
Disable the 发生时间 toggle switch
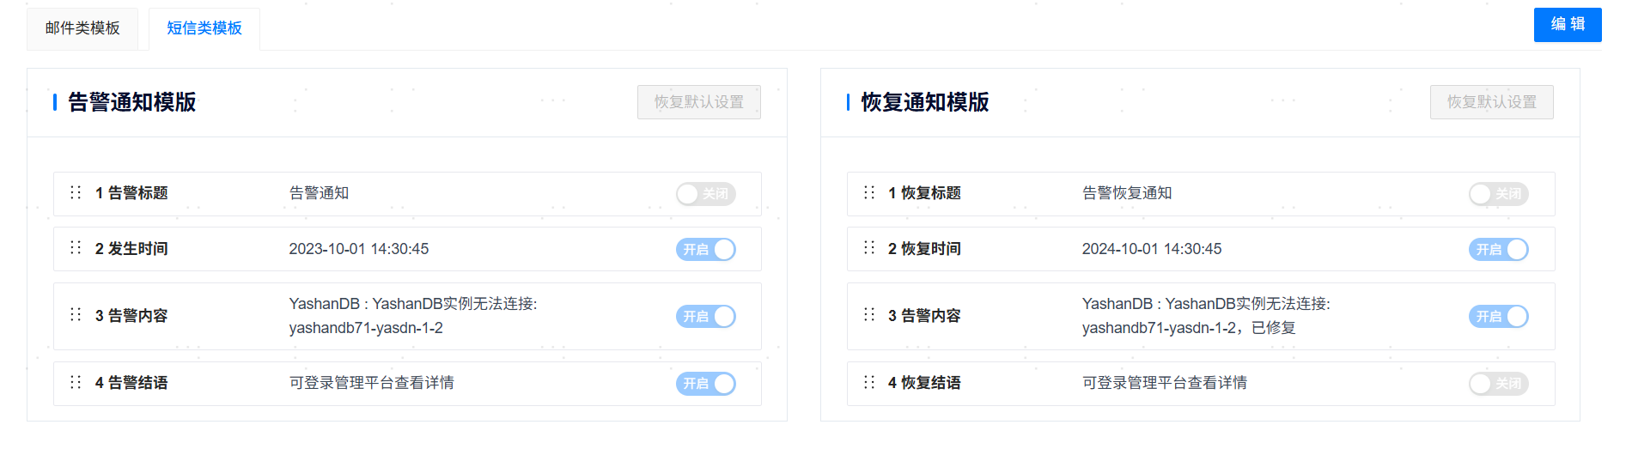[705, 250]
